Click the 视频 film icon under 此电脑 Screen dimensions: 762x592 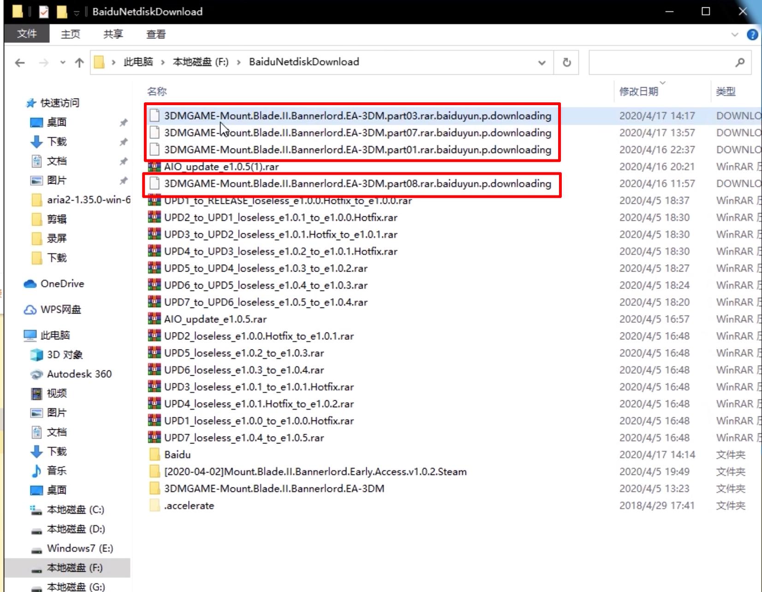[x=36, y=393]
